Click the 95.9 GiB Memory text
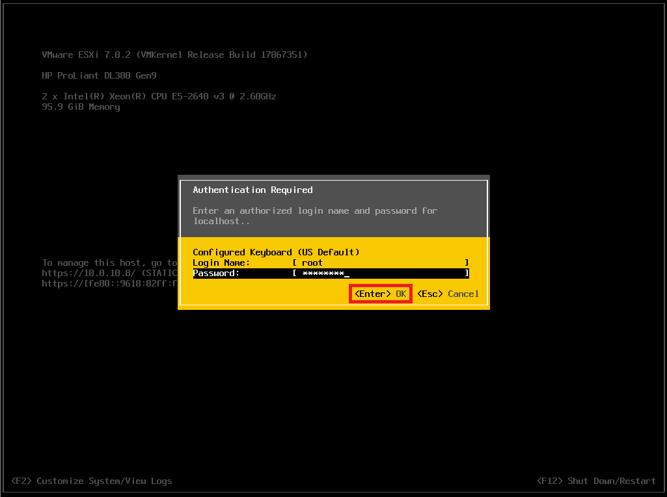This screenshot has width=667, height=497. (x=81, y=107)
